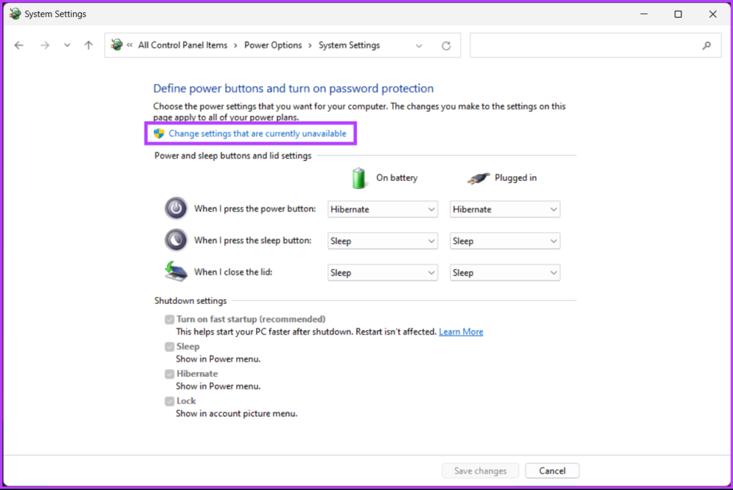Click the search magnifier icon
This screenshot has width=733, height=490.
click(x=708, y=45)
